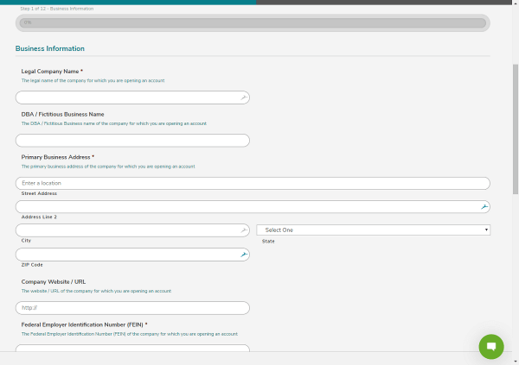Focus the FEIN input at the bottom
Image resolution: width=519 pixels, height=365 pixels.
click(132, 349)
